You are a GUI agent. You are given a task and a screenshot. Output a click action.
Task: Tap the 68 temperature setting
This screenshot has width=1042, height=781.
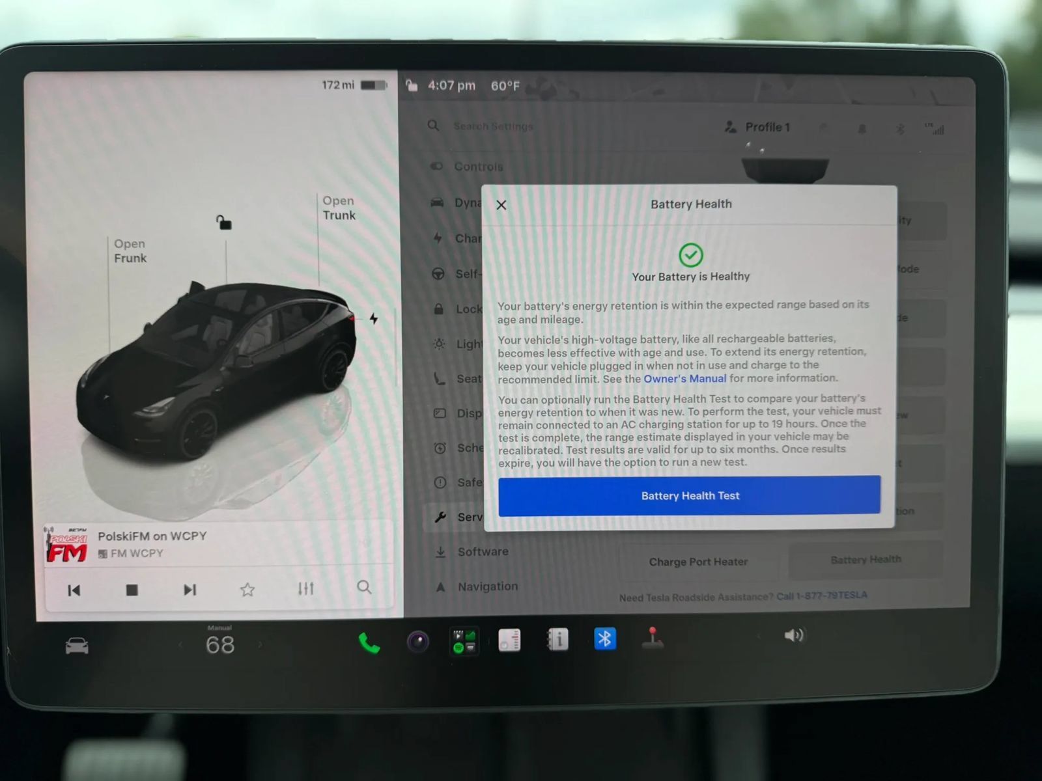click(x=220, y=645)
